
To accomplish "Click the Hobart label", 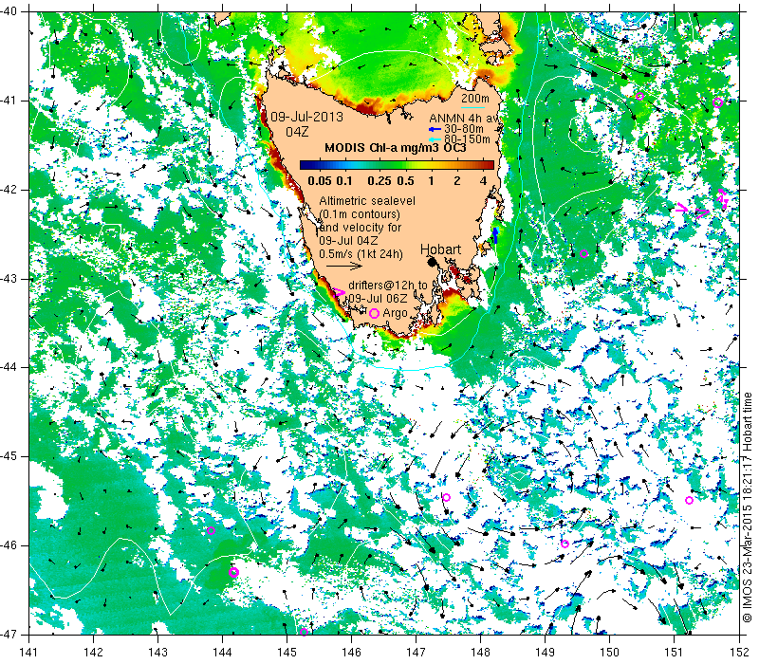I will point(440,249).
